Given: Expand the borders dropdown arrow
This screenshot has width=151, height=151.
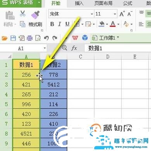Looking at the screenshot, I should click(x=82, y=24).
